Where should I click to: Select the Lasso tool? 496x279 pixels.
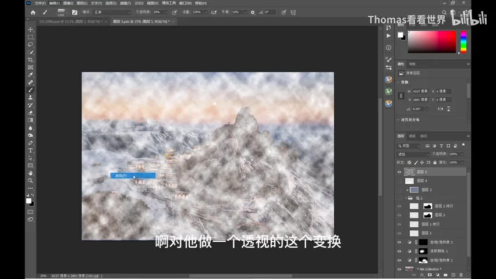point(30,45)
